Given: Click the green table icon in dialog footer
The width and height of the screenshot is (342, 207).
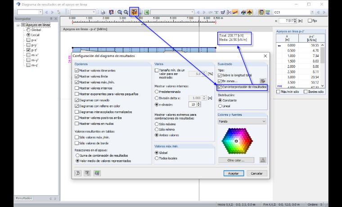Looking at the screenshot, I should coord(97,173).
